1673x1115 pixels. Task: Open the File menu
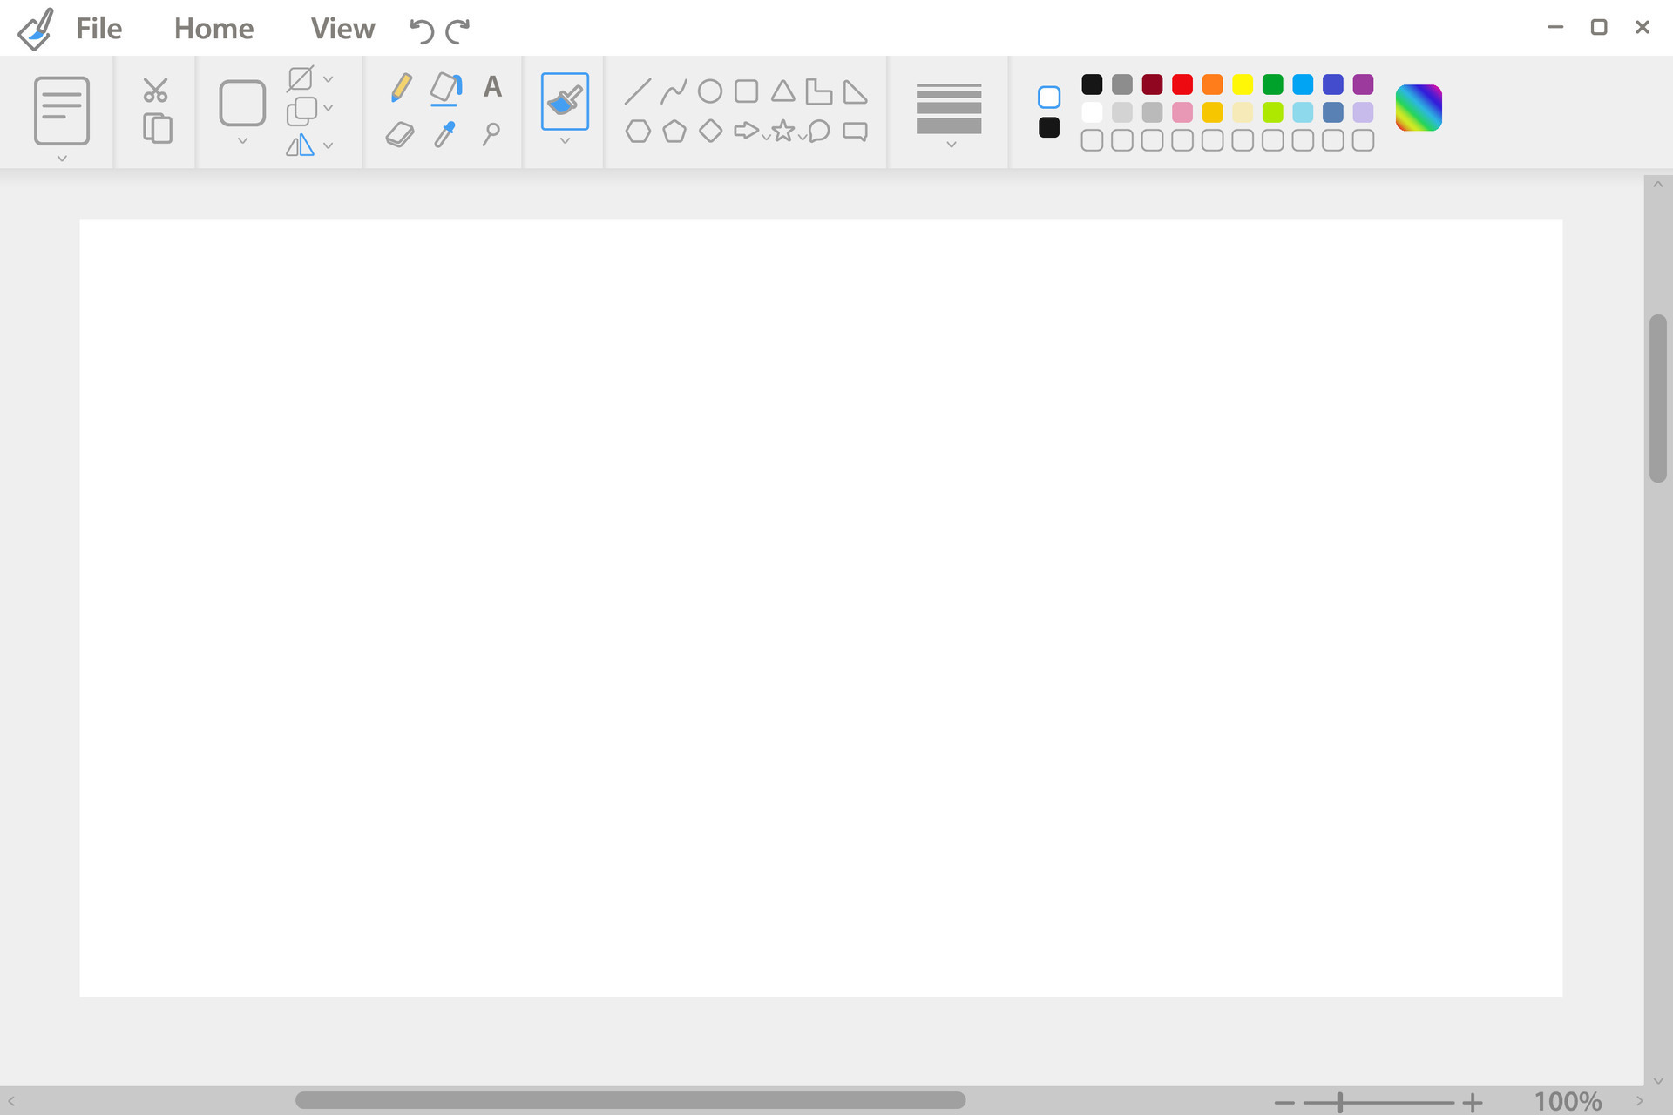tap(98, 28)
